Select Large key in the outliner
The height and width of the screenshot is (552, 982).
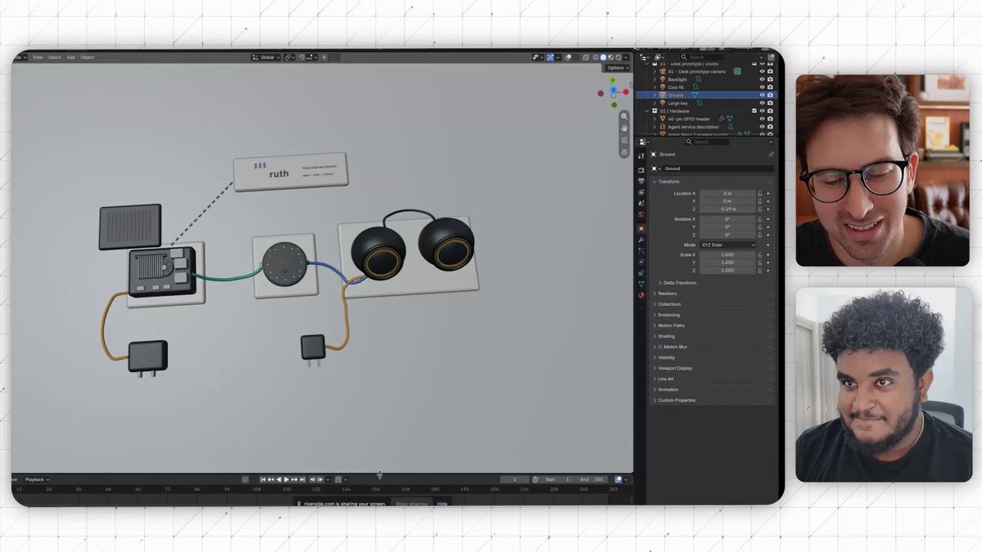(678, 103)
